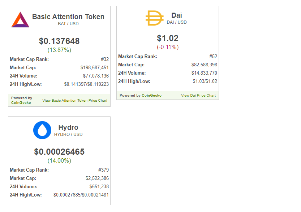Click the $1.02 Dai price
The image size is (301, 212).
click(168, 38)
